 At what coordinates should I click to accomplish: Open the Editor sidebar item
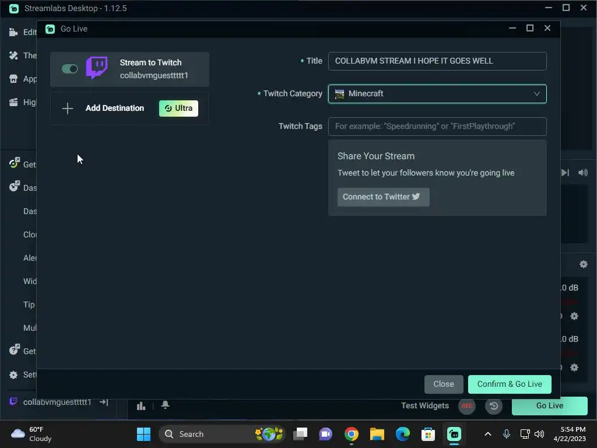pyautogui.click(x=23, y=32)
